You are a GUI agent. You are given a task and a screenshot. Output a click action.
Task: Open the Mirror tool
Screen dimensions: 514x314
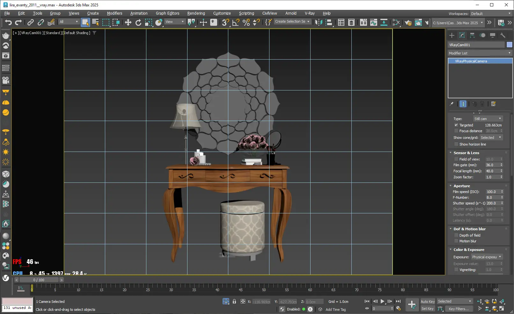318,22
